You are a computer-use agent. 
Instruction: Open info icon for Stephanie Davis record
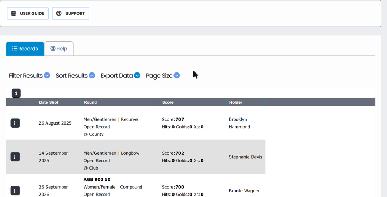point(15,157)
